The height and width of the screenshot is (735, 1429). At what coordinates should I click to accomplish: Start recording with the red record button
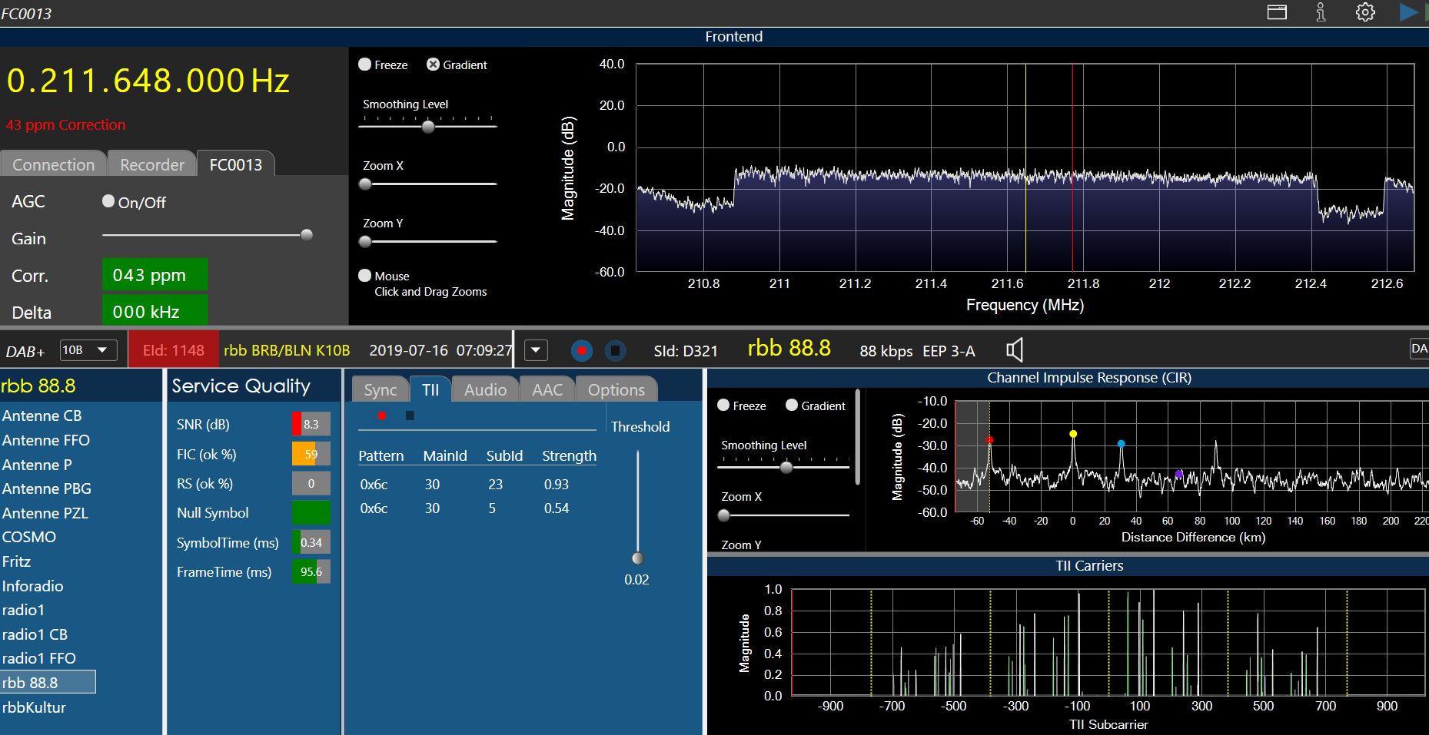(582, 351)
